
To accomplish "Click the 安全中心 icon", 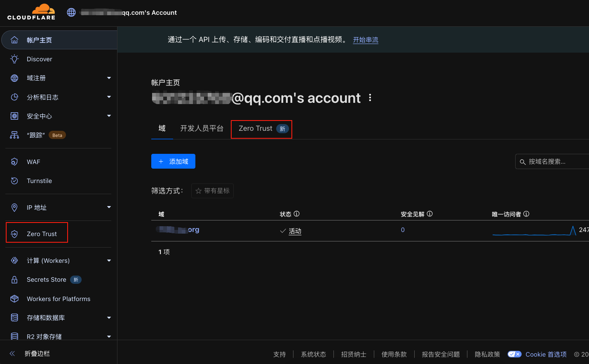I will (x=14, y=116).
